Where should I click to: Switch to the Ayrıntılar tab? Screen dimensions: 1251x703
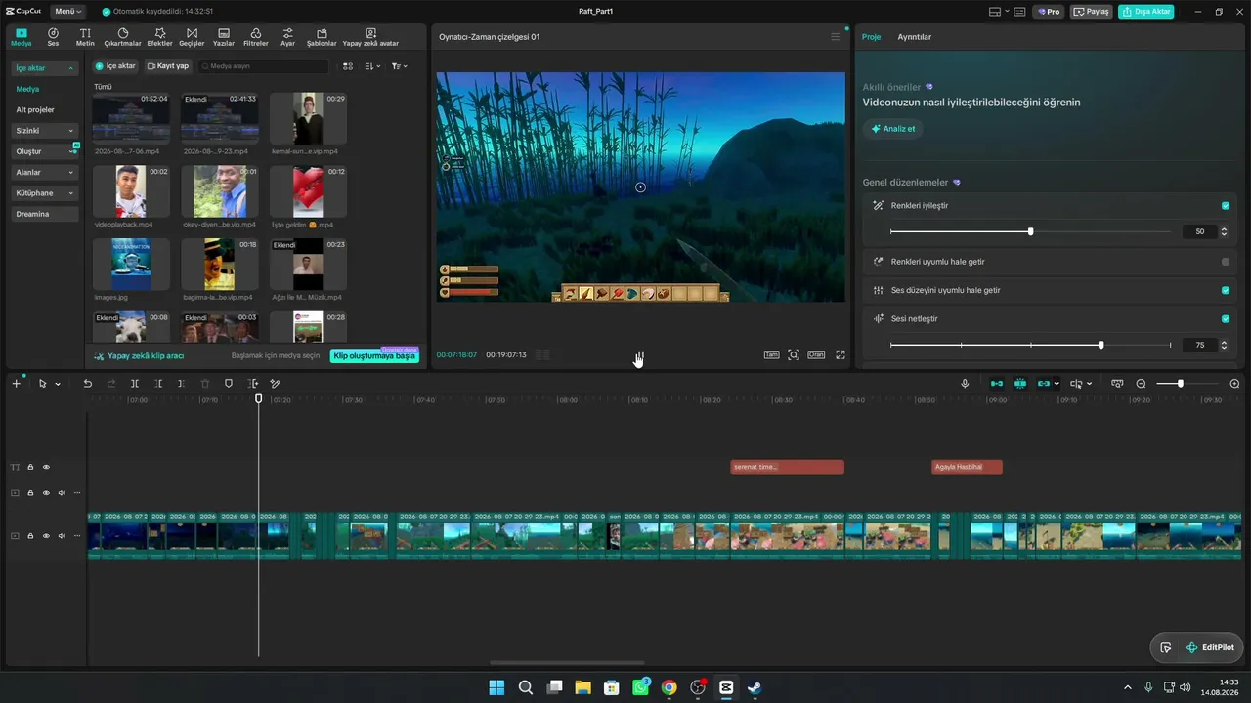(x=915, y=37)
